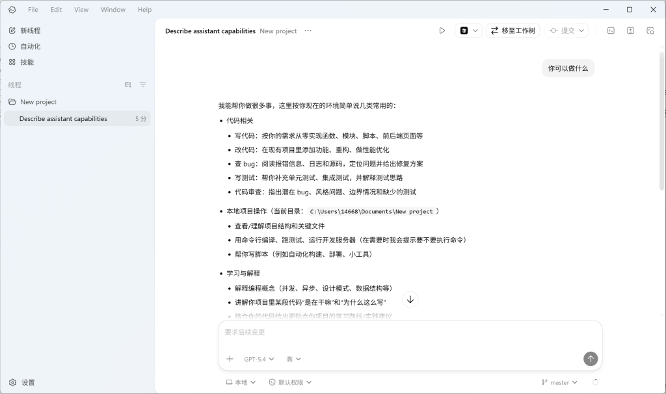
Task: Click the filter icon beside 线程
Action: pyautogui.click(x=142, y=85)
